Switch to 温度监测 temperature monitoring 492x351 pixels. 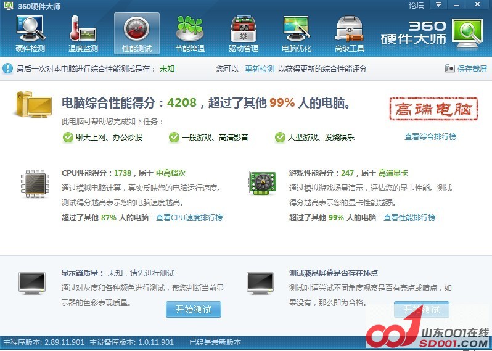click(x=83, y=34)
